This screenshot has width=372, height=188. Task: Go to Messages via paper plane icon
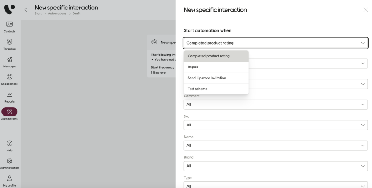coord(9,59)
